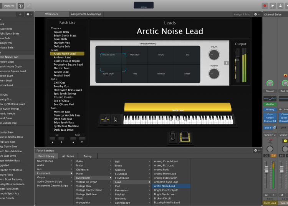
Task: Click the Synth Lead channel volume fader
Action: (x=266, y=169)
